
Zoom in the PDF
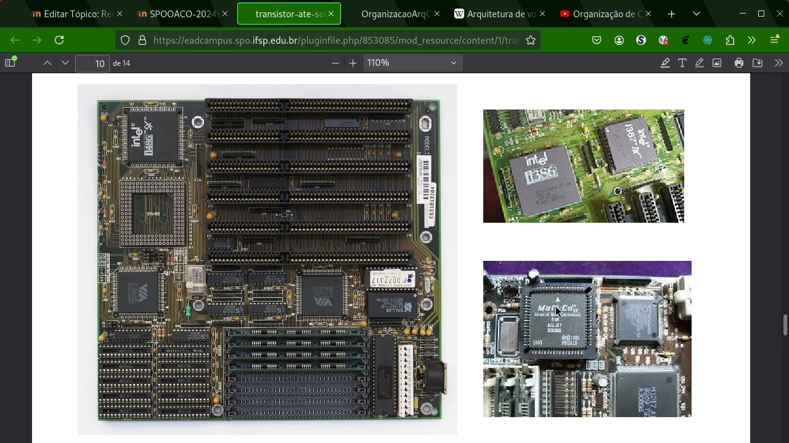tap(353, 63)
